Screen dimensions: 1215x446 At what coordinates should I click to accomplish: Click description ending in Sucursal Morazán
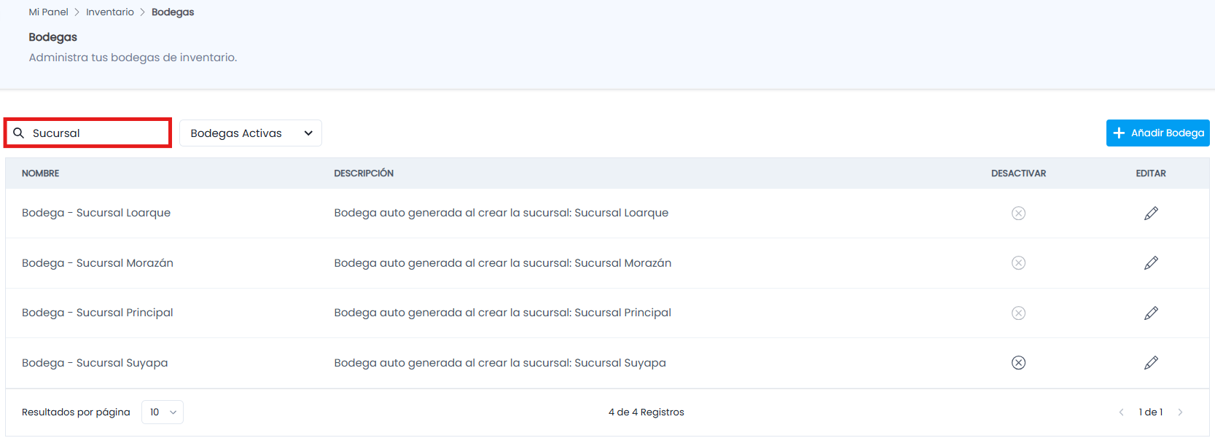coord(503,263)
